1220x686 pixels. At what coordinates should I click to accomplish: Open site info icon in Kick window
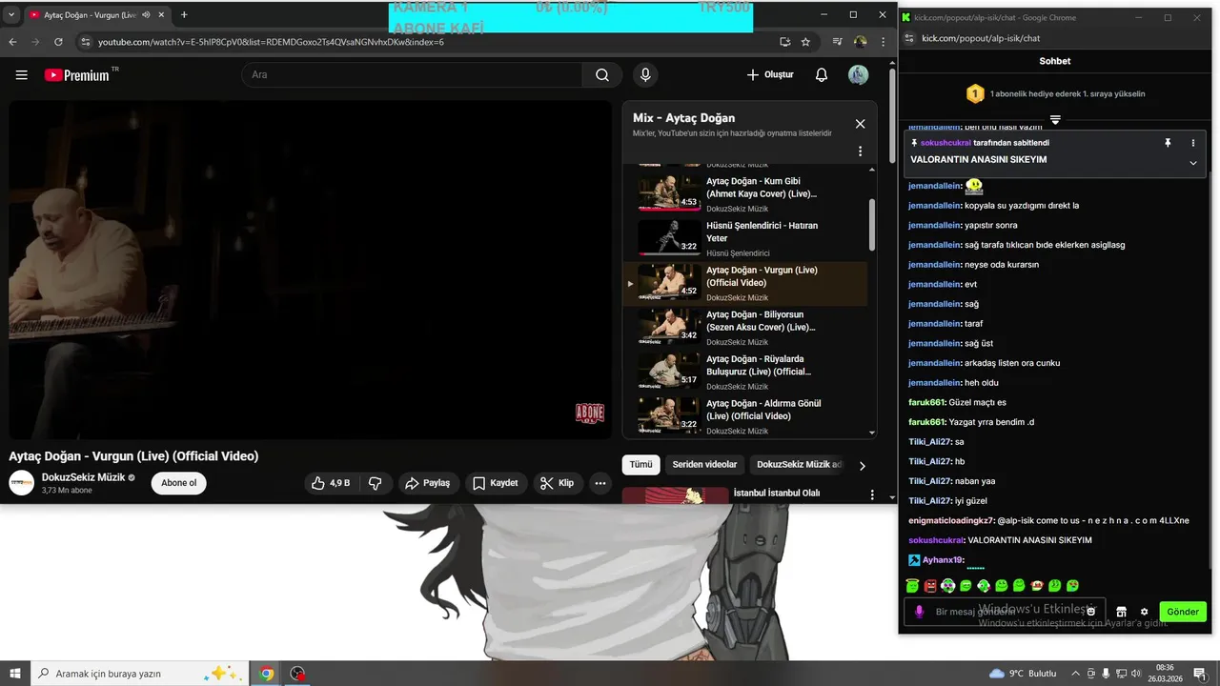tap(909, 37)
